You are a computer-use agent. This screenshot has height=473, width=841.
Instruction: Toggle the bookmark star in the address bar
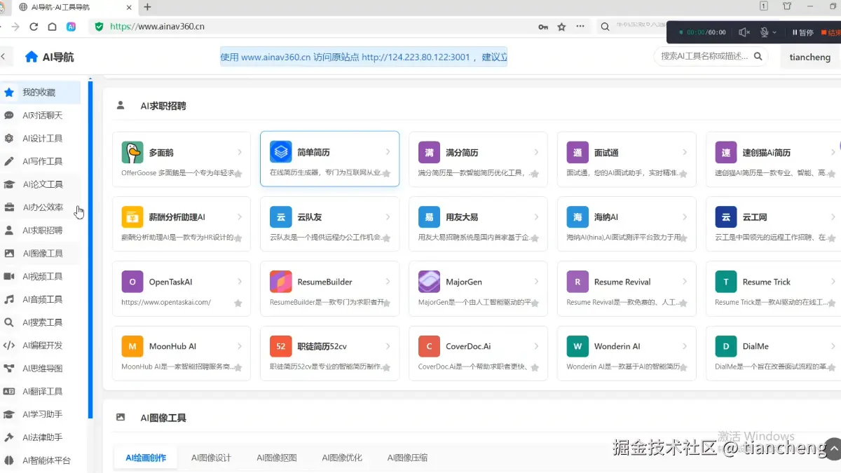[x=560, y=27]
